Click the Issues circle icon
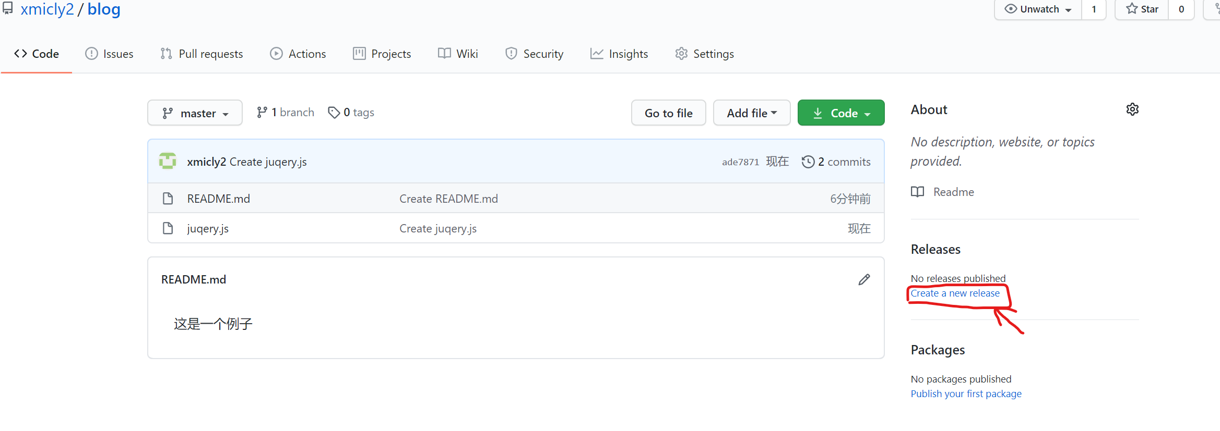Viewport: 1220px width, 431px height. (x=91, y=53)
